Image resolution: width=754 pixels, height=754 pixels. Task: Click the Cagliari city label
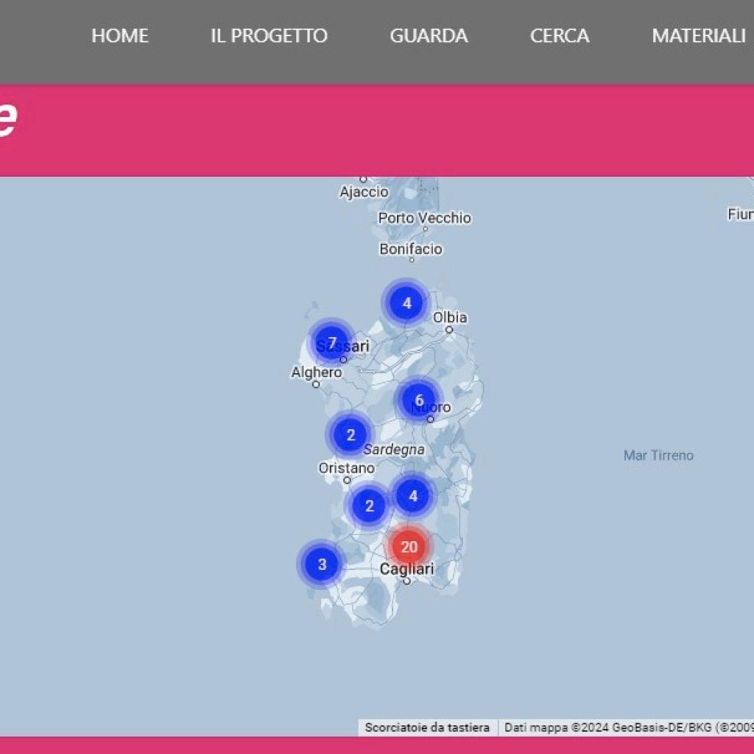pos(406,569)
